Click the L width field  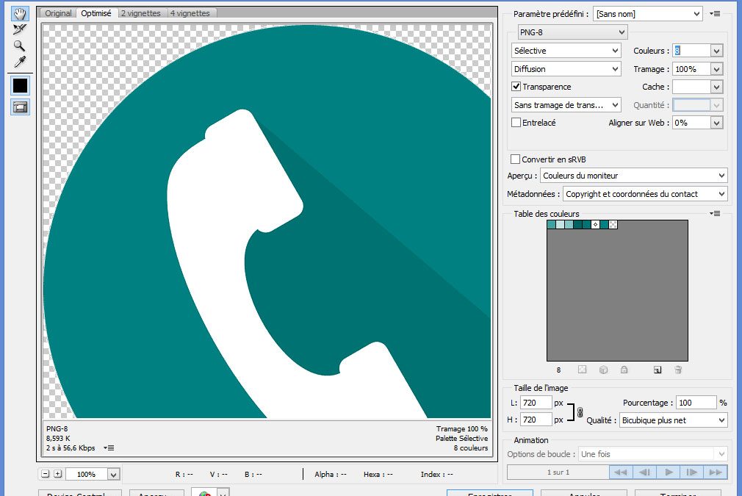coord(536,403)
